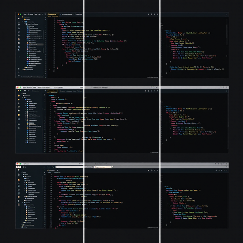Click the red close dot in the bottom window's title bar
Screen dimensions: 243x243
coord(17,164)
